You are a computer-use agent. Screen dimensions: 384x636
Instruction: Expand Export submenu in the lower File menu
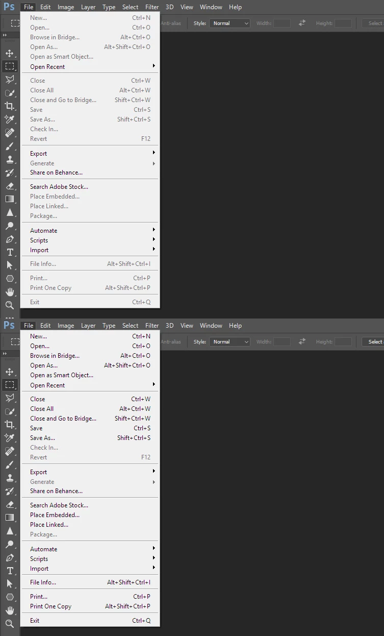[x=90, y=472]
